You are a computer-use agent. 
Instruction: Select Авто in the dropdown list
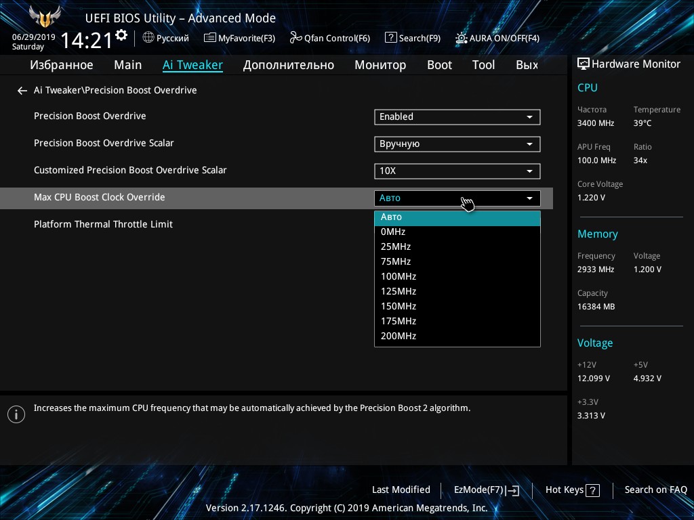click(457, 218)
